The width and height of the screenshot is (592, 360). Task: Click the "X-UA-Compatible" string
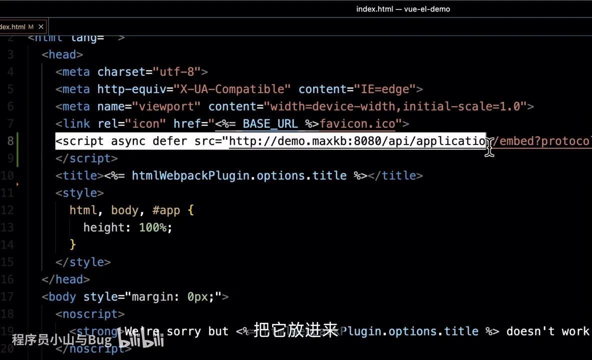pyautogui.click(x=232, y=89)
